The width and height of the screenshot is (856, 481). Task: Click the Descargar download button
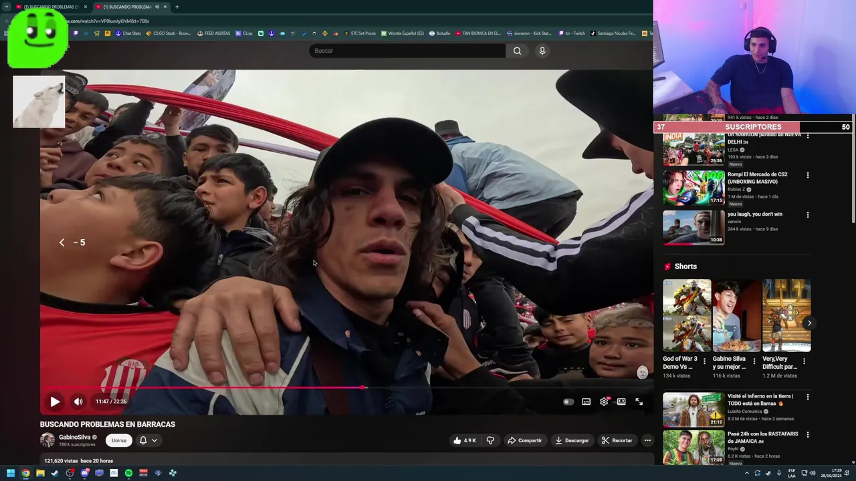point(572,440)
